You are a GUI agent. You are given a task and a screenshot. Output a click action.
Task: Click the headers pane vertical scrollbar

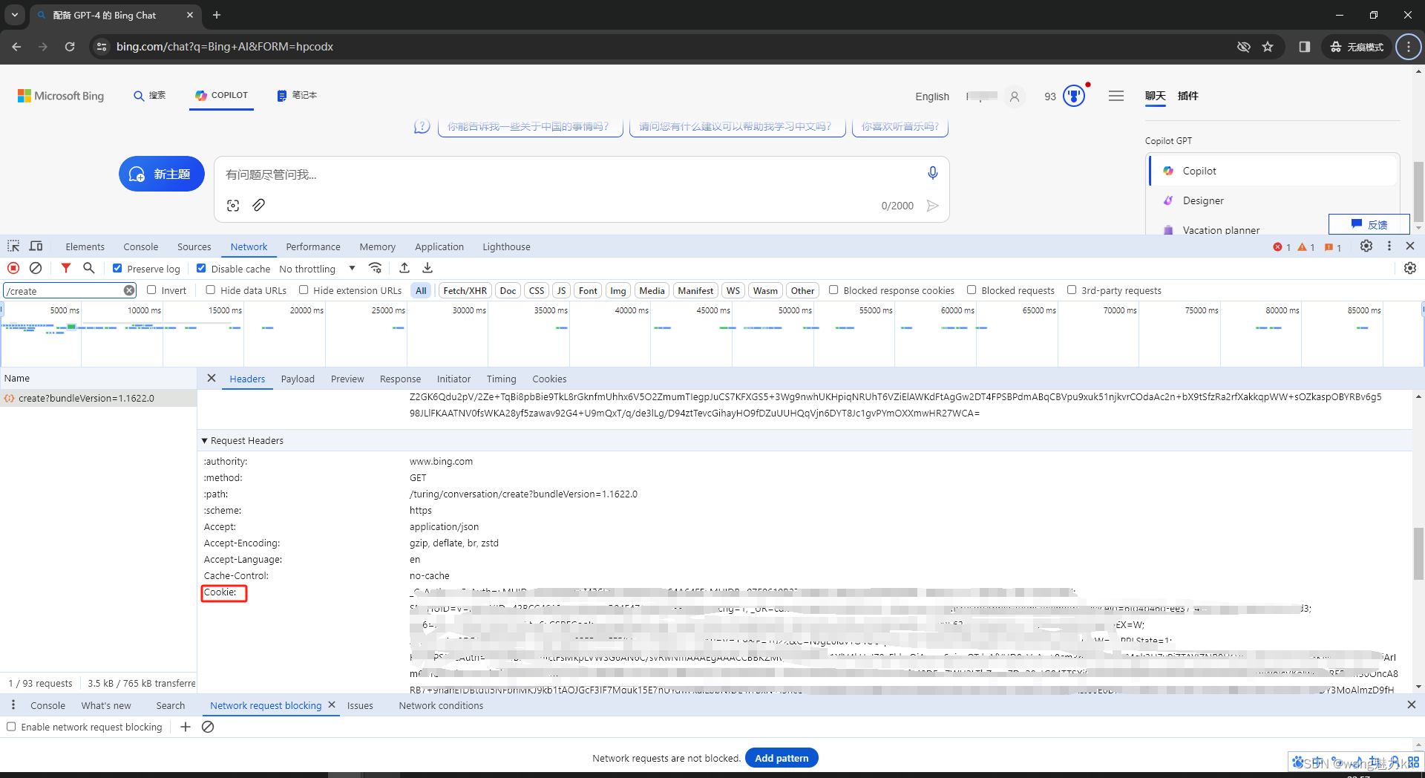click(x=1418, y=553)
